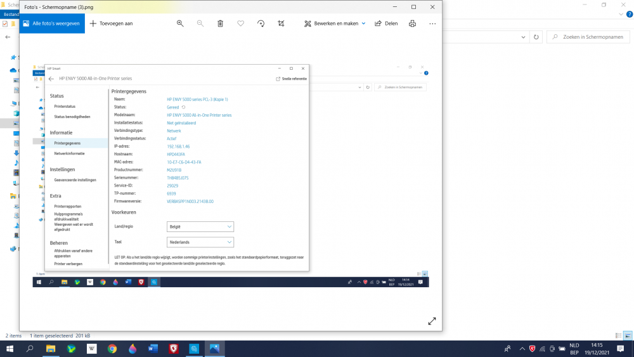Open the Windows Start menu

point(10,349)
